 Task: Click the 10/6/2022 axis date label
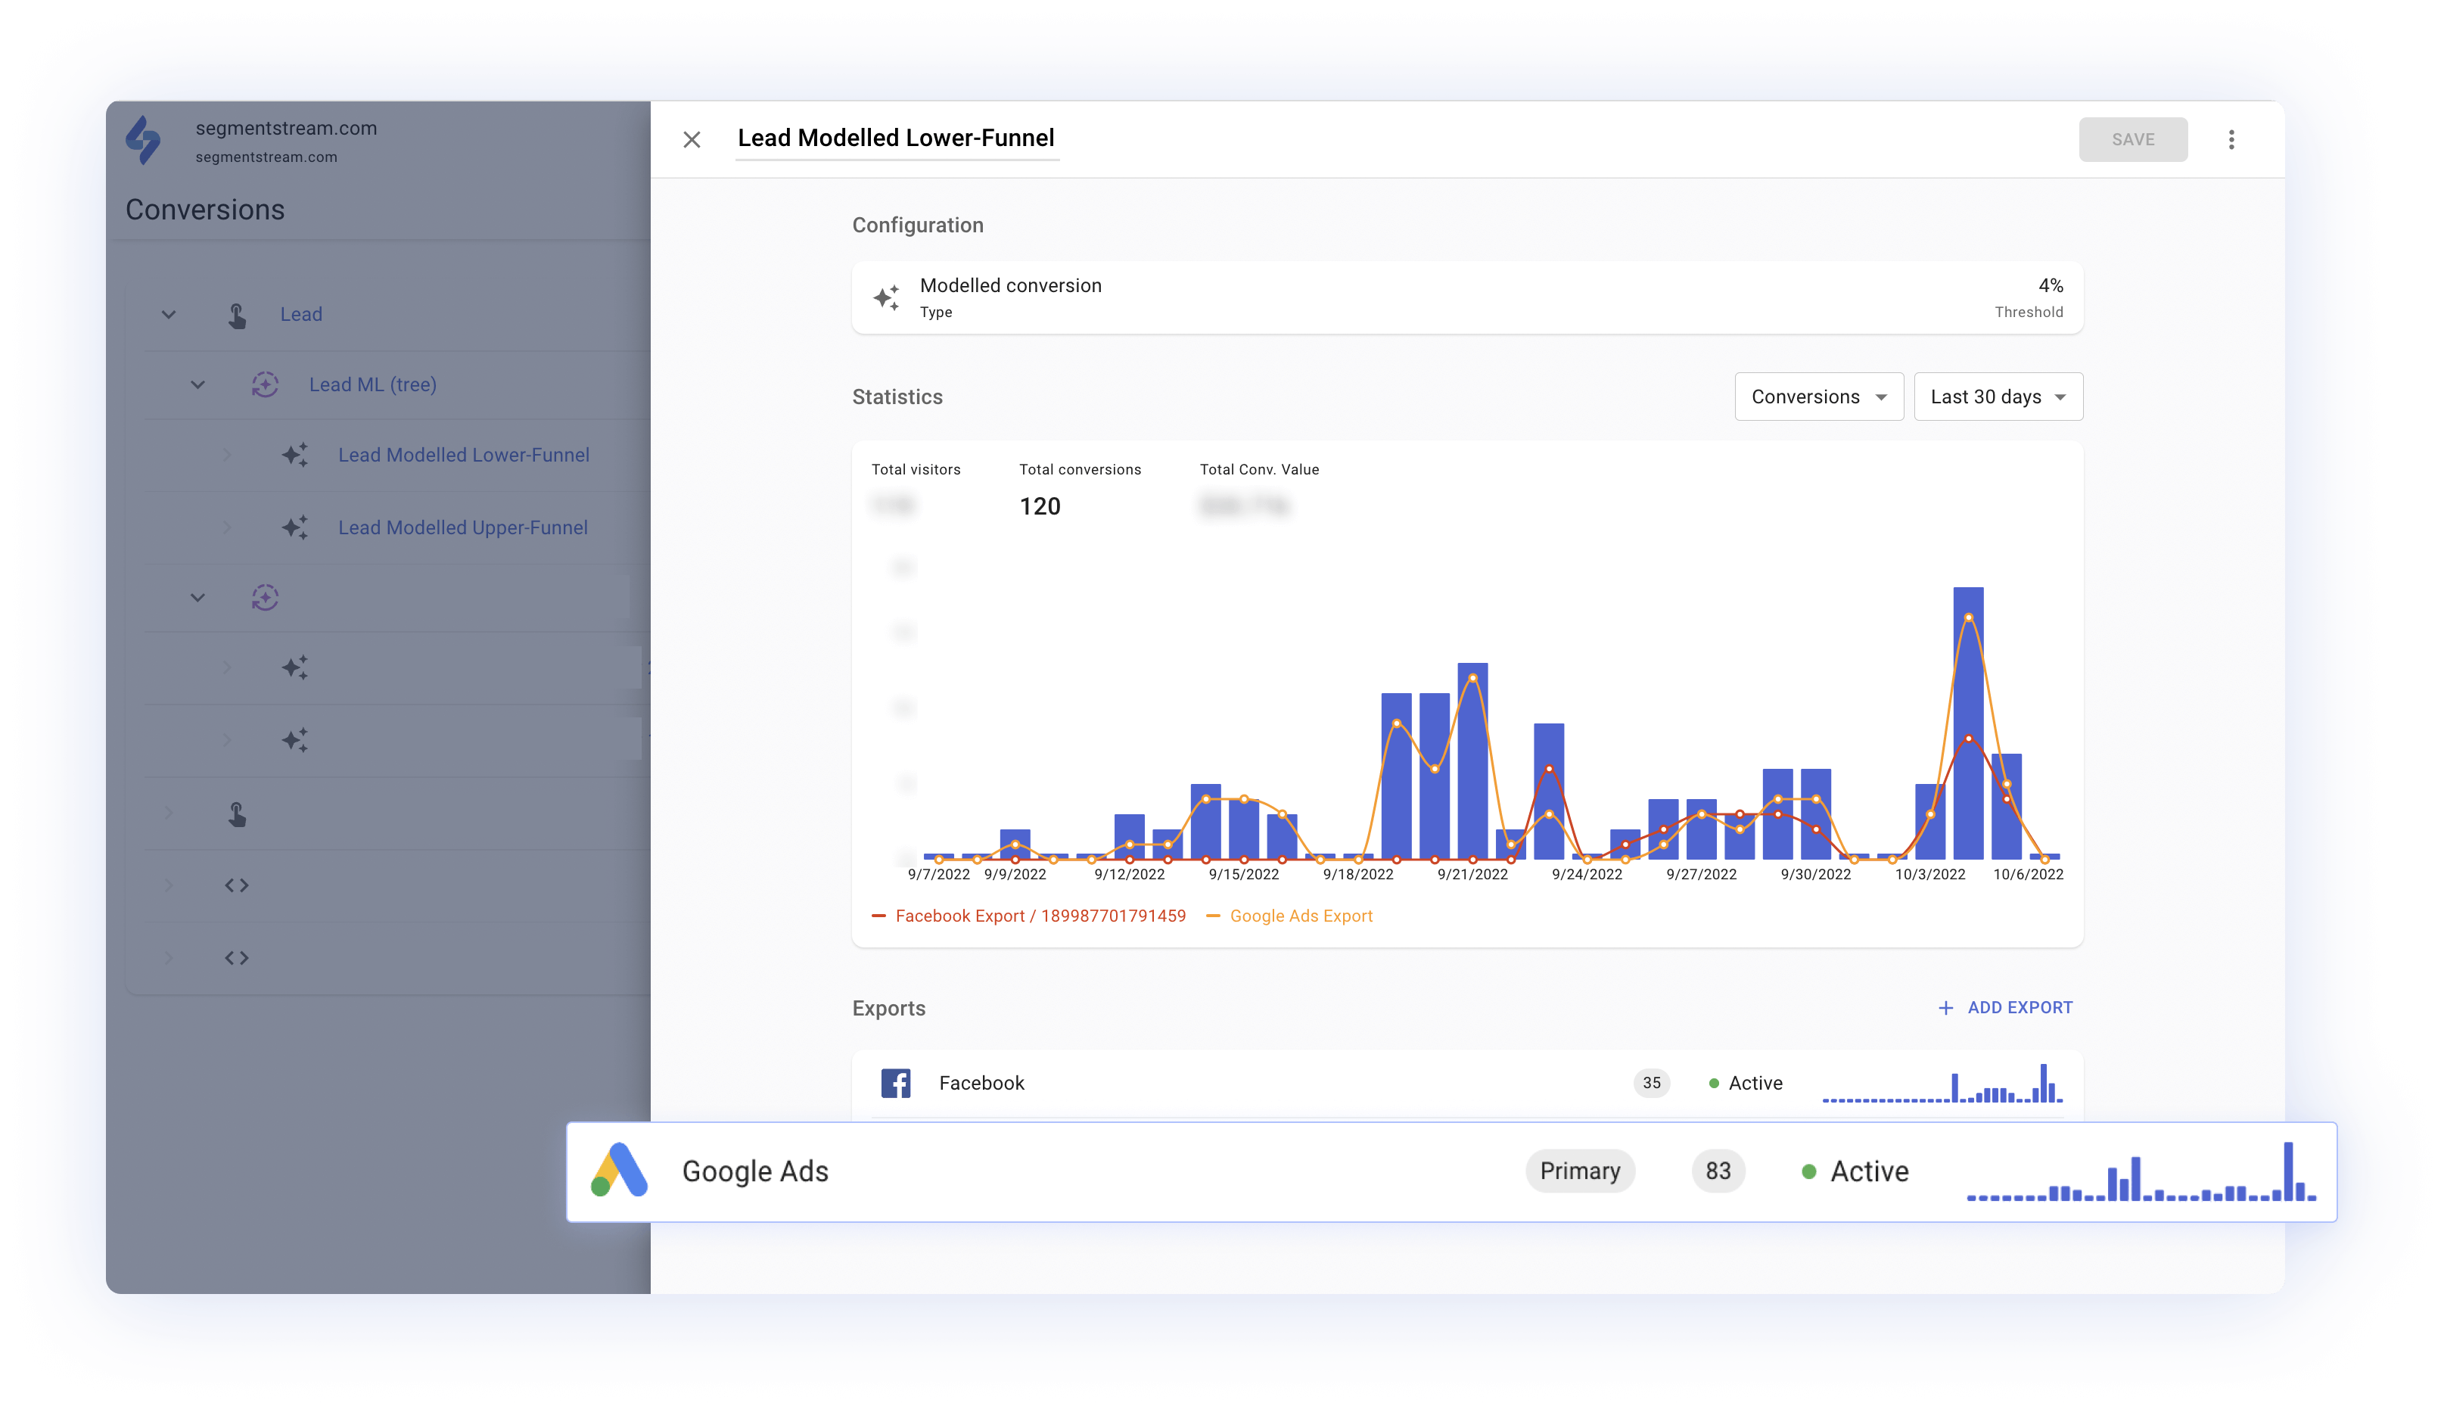tap(2028, 874)
